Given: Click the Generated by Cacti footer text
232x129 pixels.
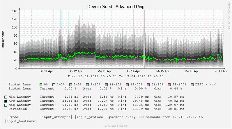Looking at the screenshot, I should click(x=116, y=126).
